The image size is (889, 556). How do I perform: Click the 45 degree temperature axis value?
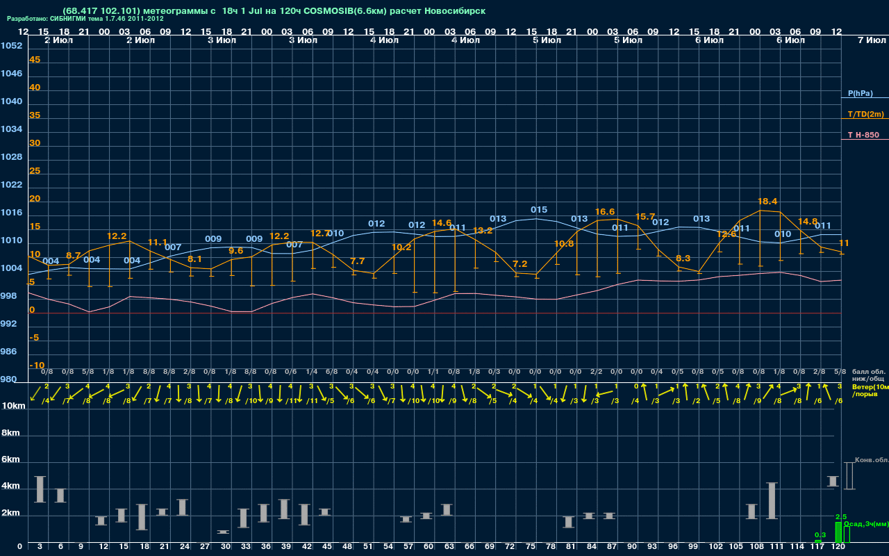tap(35, 60)
